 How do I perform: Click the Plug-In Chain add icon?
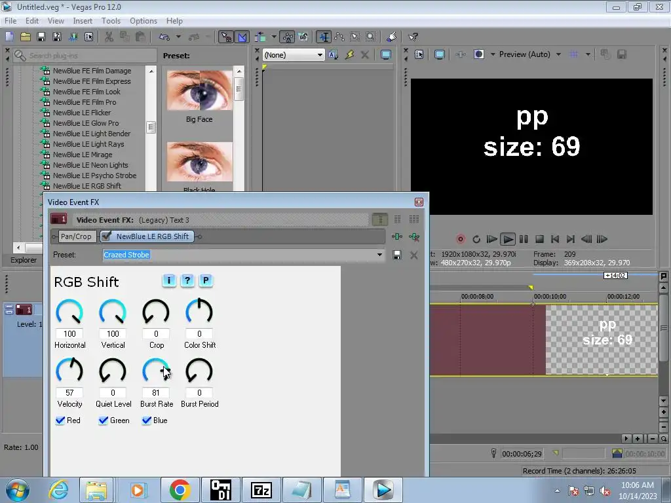coord(397,236)
